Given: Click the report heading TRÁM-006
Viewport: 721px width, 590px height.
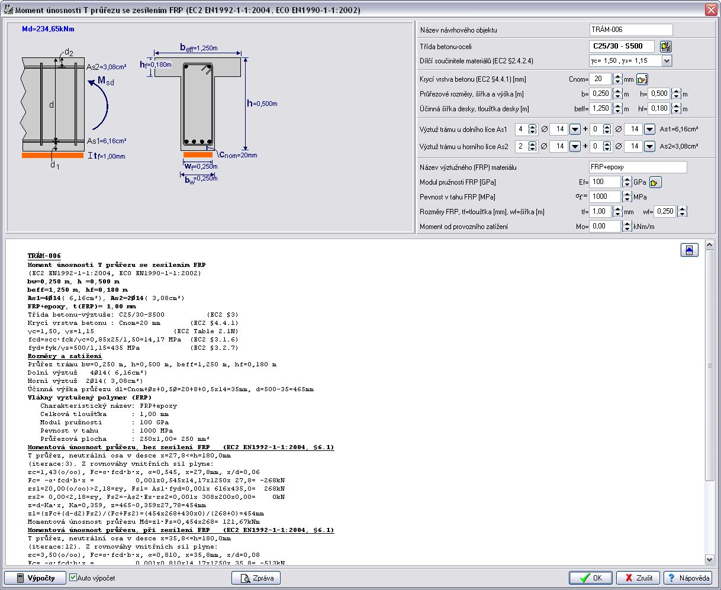Looking at the screenshot, I should pyautogui.click(x=44, y=256).
